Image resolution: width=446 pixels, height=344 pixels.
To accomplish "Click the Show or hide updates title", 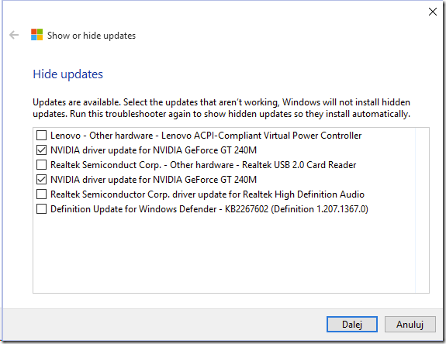I will 92,36.
